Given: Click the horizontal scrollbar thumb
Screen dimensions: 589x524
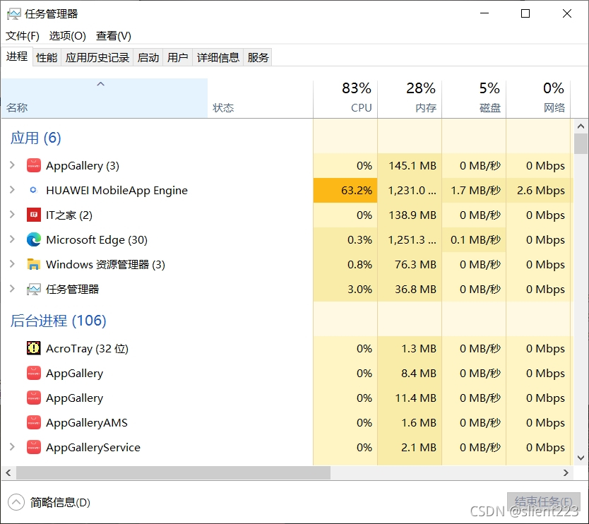Looking at the screenshot, I should pyautogui.click(x=173, y=473).
